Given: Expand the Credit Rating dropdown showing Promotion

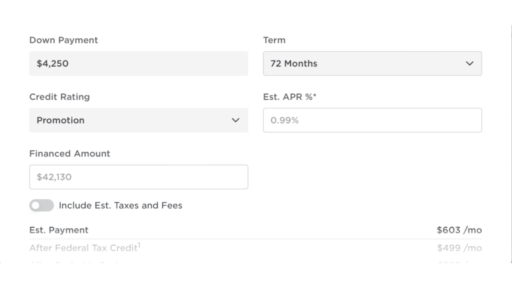Looking at the screenshot, I should [x=138, y=120].
